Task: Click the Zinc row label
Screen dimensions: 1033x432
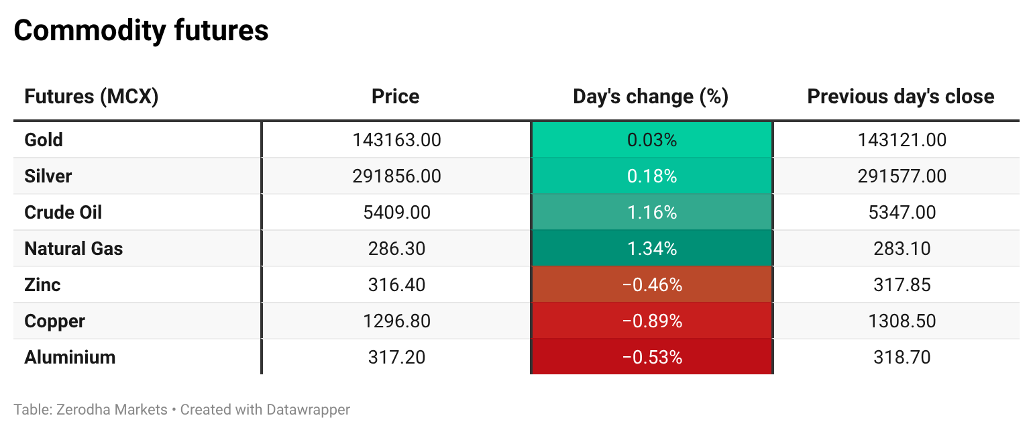Action: tap(42, 285)
